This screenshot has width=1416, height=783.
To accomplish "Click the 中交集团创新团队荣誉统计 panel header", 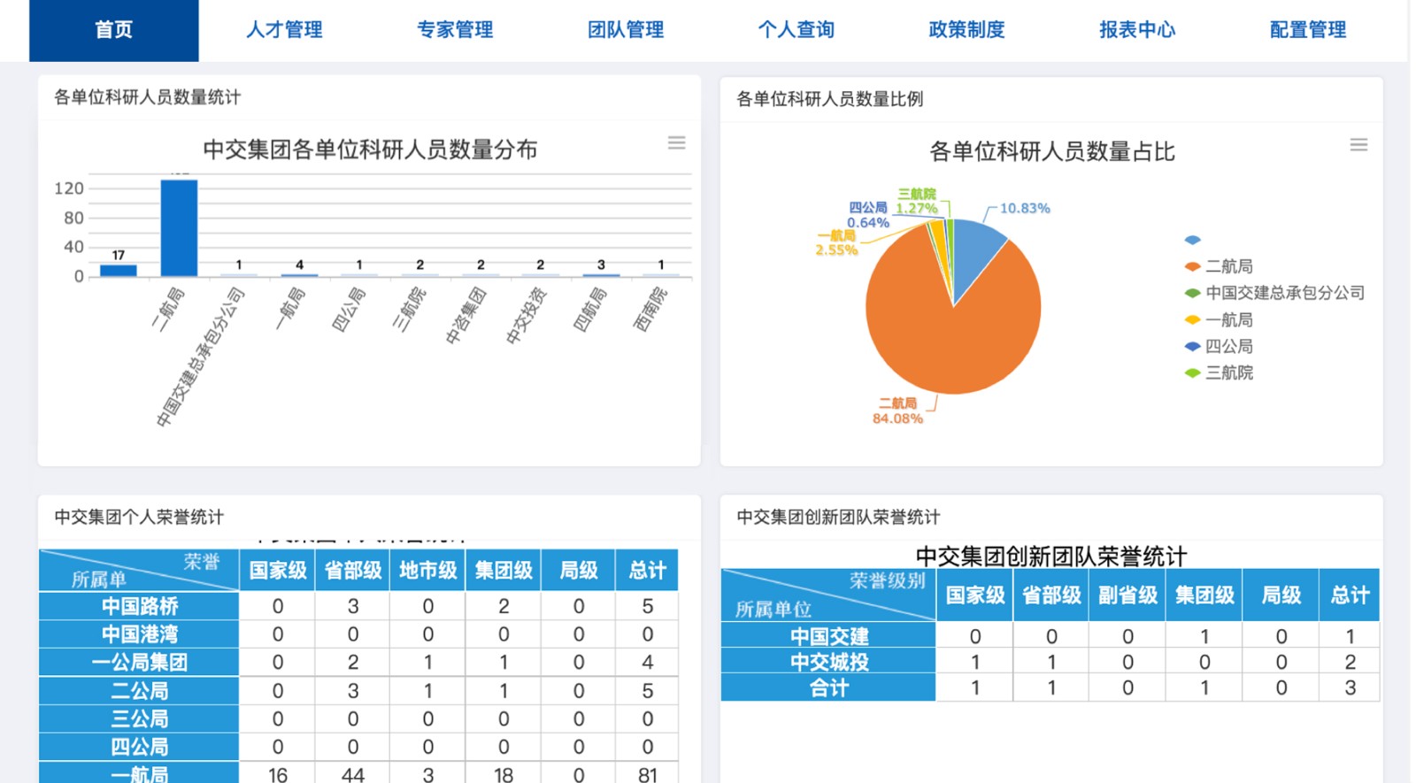I will [x=838, y=517].
